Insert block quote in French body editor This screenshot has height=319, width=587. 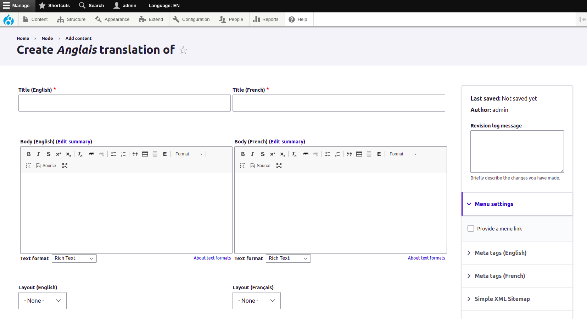pos(349,154)
